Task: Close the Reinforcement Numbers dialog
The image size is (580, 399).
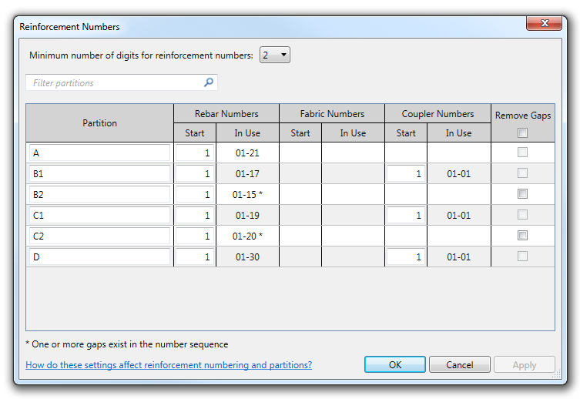Action: point(546,24)
